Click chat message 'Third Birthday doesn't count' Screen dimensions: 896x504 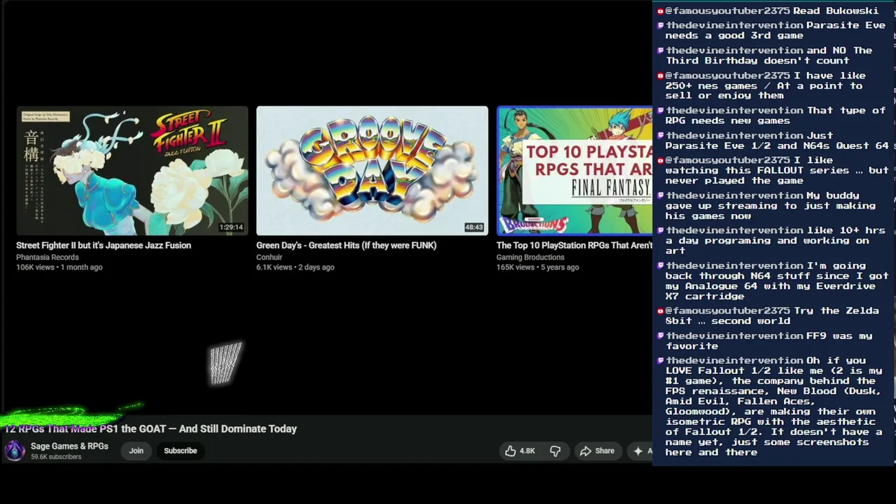pyautogui.click(x=765, y=55)
